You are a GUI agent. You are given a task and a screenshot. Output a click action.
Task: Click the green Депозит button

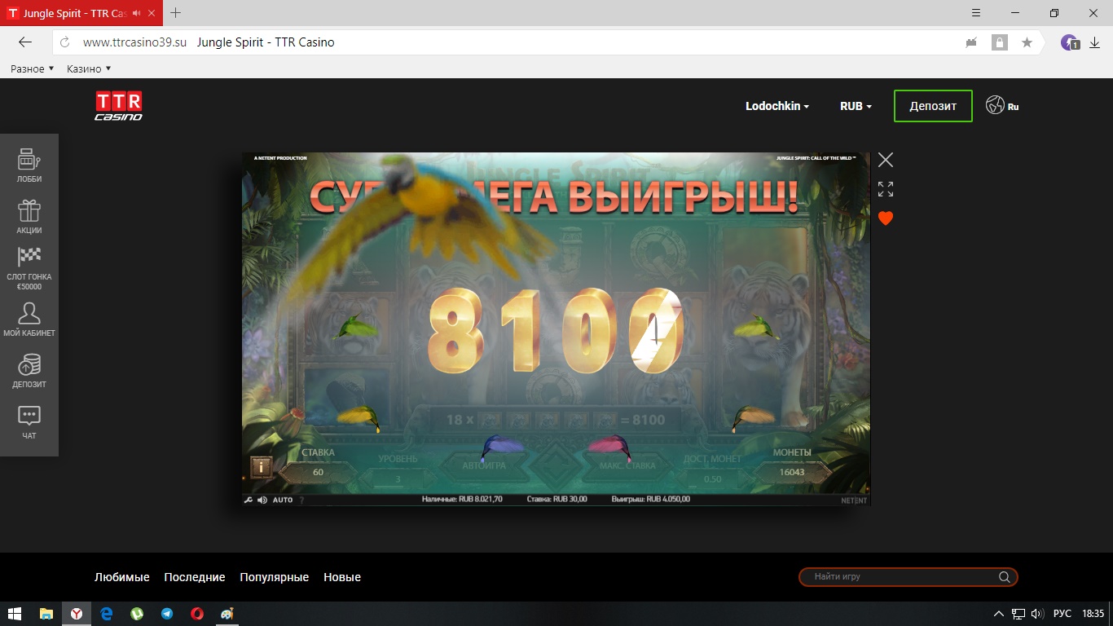click(x=933, y=106)
